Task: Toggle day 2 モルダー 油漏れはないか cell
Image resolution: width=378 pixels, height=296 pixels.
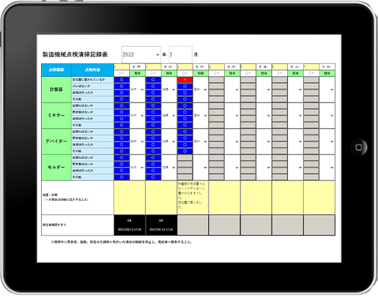Action: coord(153,158)
